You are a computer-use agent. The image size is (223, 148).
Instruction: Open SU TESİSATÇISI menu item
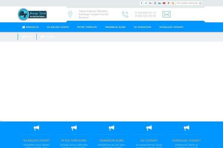point(142,27)
